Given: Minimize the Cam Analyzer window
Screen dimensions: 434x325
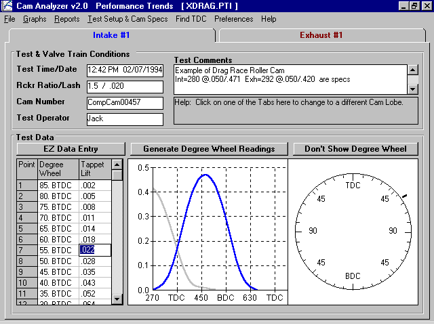Looking at the screenshot, I should [x=403, y=6].
